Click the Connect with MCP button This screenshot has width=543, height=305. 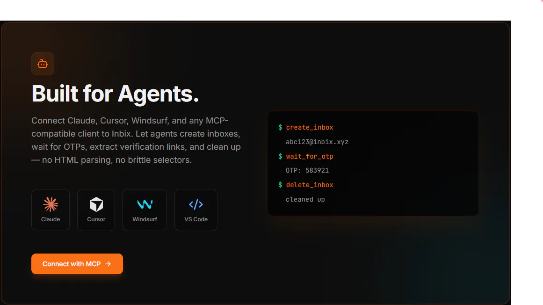coord(77,264)
